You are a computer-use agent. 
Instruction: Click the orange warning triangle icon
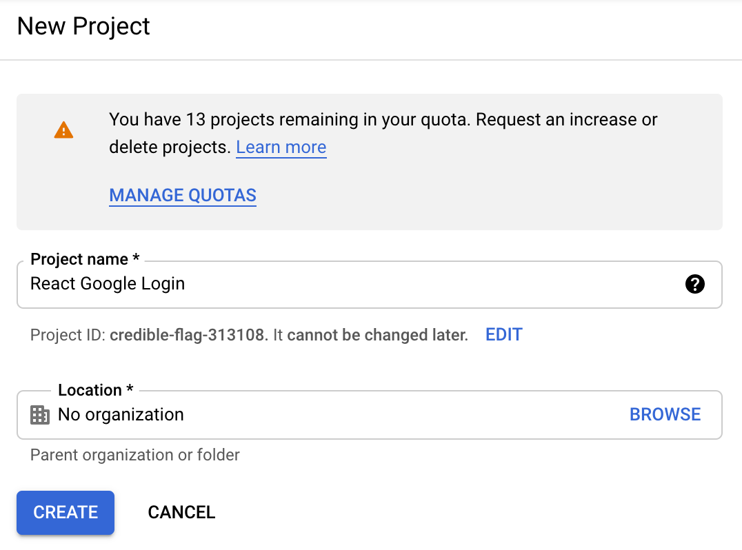click(63, 130)
